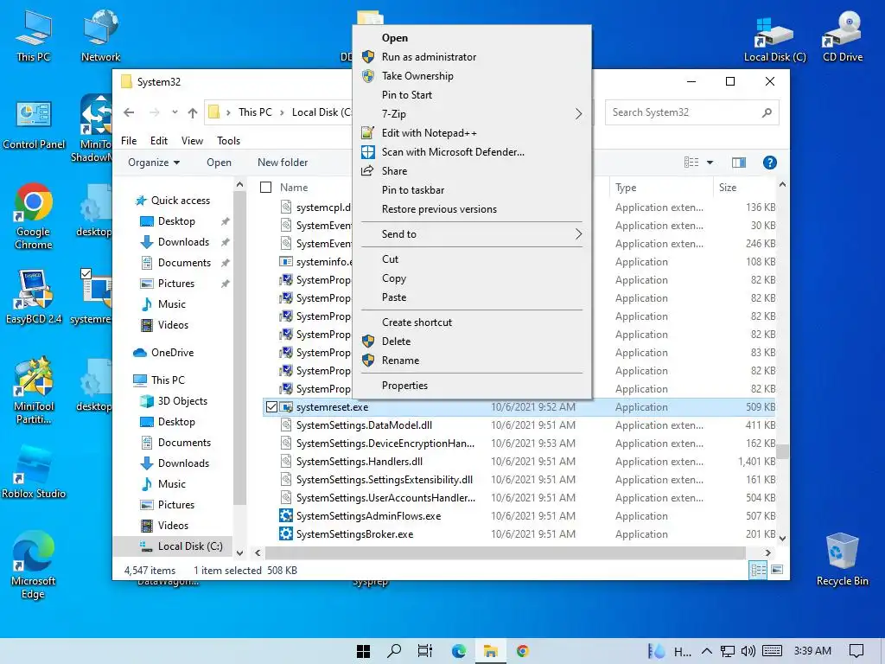885x664 pixels.
Task: Select Take Ownership from the context menu
Action: click(x=417, y=76)
